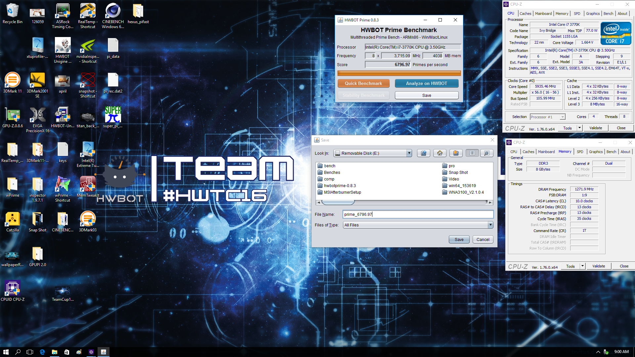The width and height of the screenshot is (635, 357).
Task: Click Analyze on HWBOT button
Action: [x=427, y=83]
